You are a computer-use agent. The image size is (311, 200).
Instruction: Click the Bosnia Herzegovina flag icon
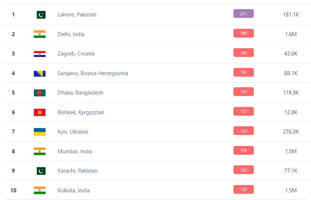point(40,73)
